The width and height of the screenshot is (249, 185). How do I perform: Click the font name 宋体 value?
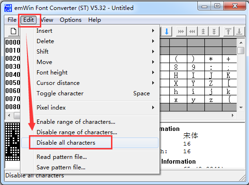tap(191, 136)
